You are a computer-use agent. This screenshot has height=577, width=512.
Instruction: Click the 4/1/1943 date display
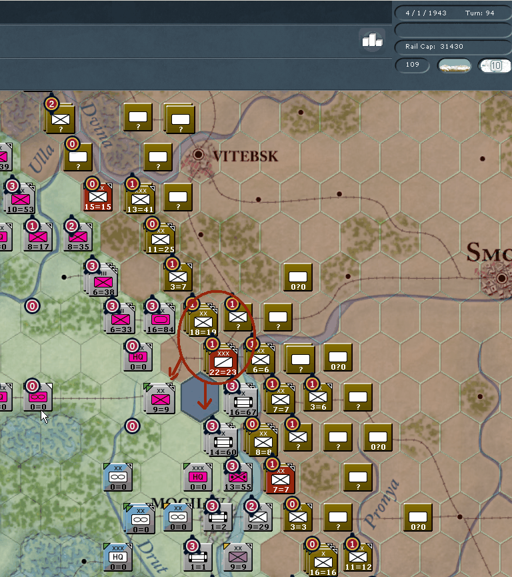(x=426, y=13)
